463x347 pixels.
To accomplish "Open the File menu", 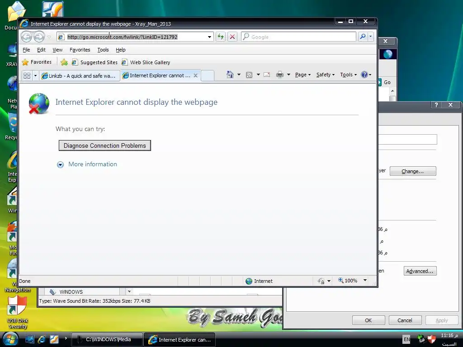I will click(26, 50).
